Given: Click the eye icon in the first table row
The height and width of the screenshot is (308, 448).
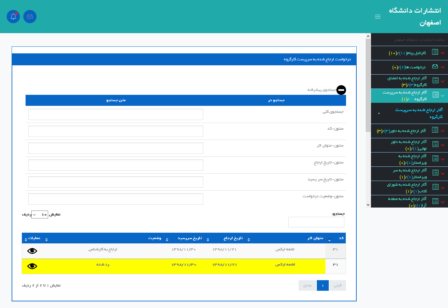Looking at the screenshot, I should [32, 251].
